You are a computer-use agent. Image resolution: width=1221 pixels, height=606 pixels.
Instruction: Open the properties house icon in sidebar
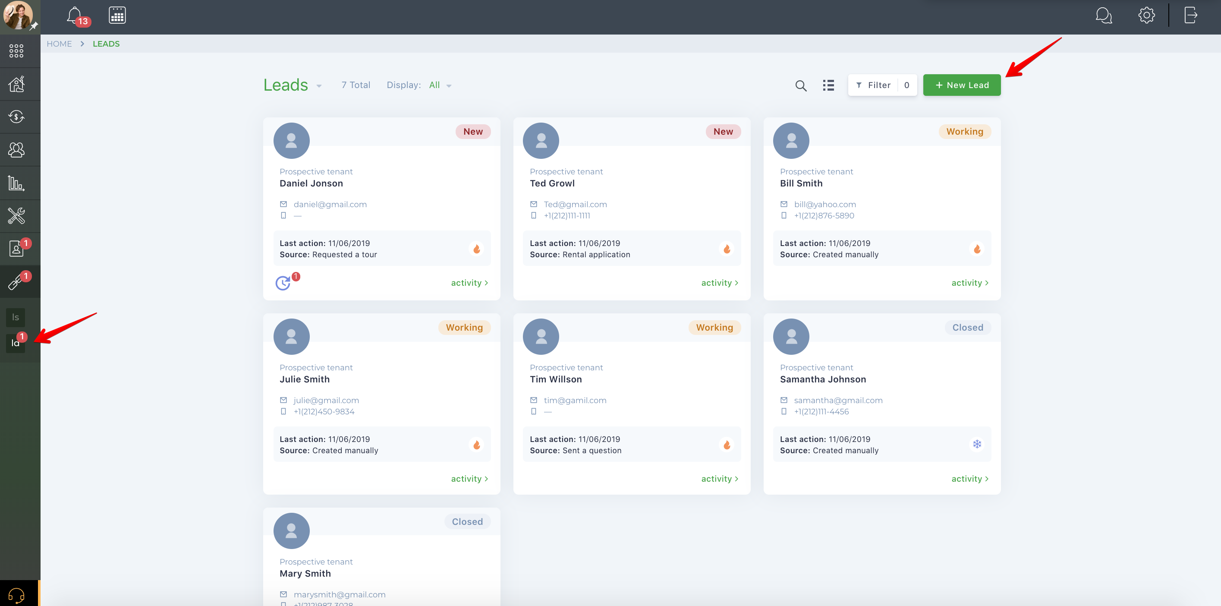(x=16, y=84)
